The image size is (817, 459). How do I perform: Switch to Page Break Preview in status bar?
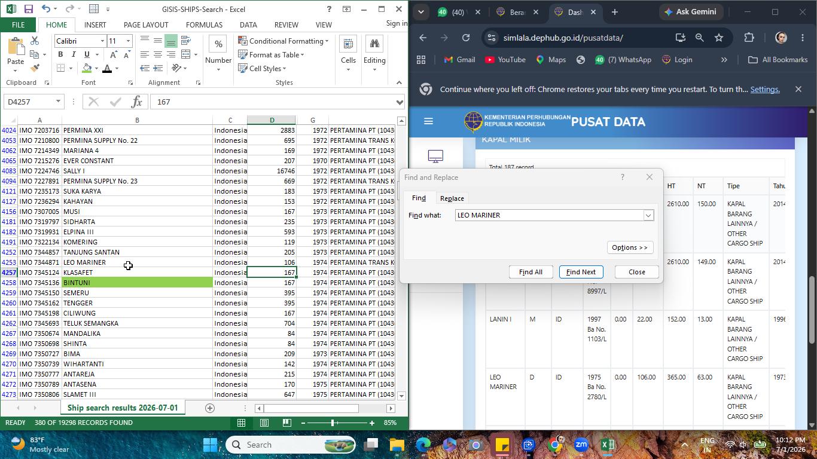[x=286, y=423]
